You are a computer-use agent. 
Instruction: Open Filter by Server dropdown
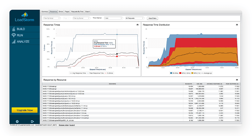(81, 18)
